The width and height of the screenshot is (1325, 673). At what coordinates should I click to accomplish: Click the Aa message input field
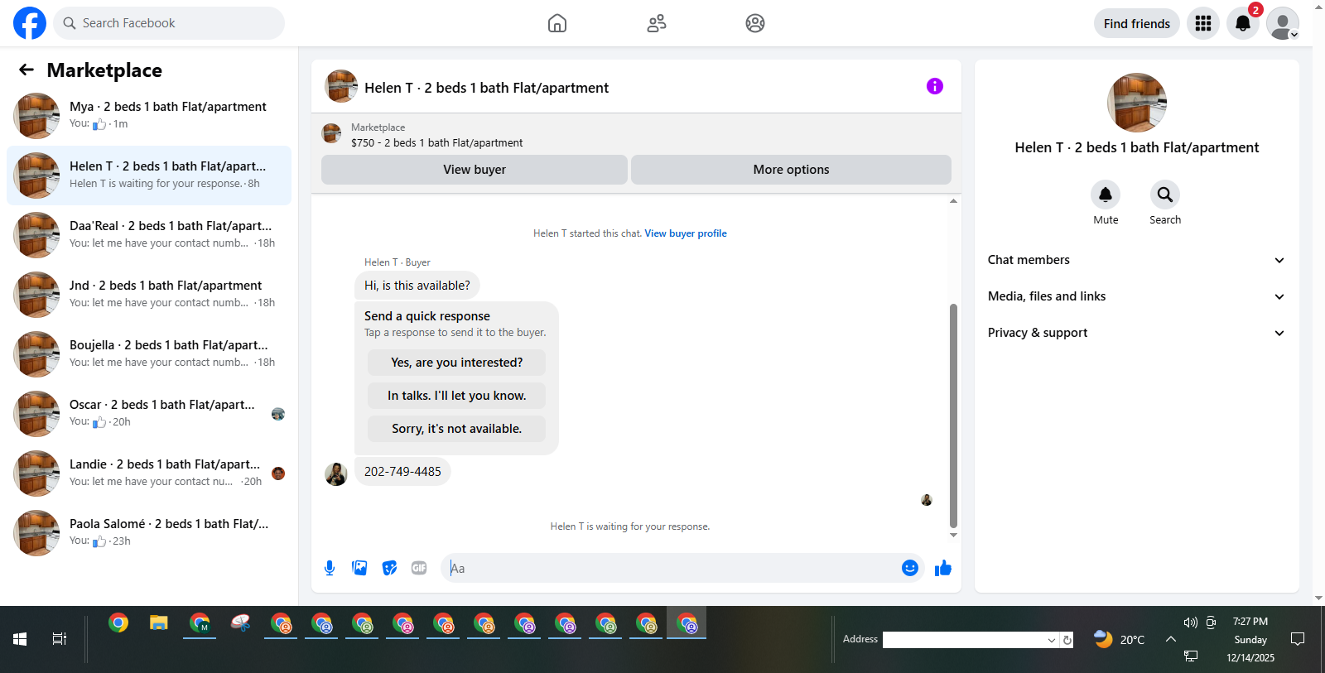pos(669,568)
